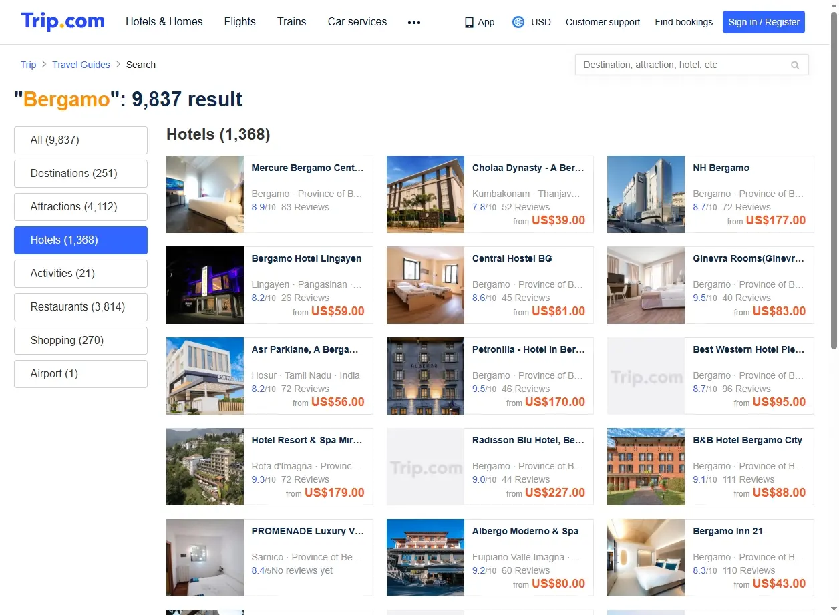Open the more options ellipsis menu
The height and width of the screenshot is (615, 839).
[414, 22]
